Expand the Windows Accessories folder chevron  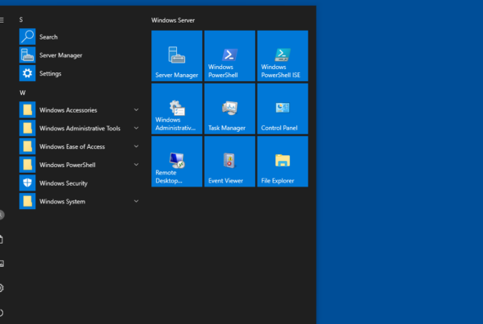click(136, 110)
